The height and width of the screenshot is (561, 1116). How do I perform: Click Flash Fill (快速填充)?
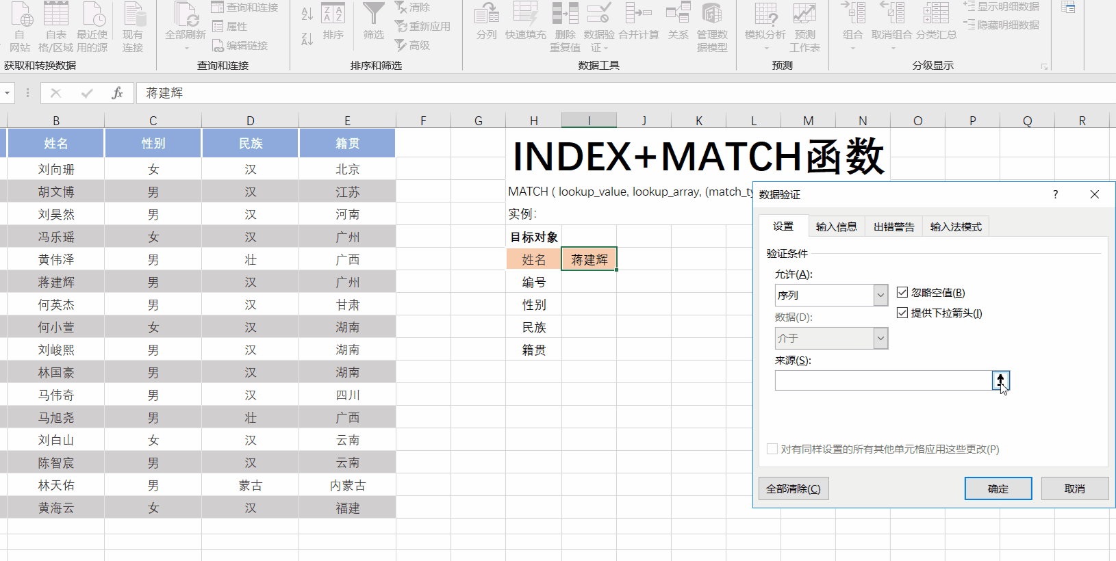(526, 22)
